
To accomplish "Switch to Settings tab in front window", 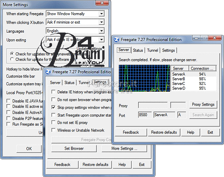I will click(x=169, y=50).
